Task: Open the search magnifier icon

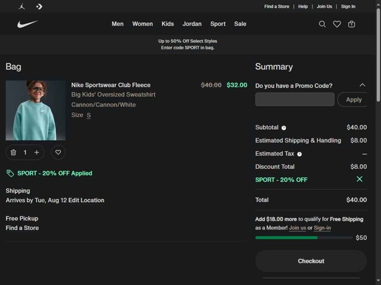Action: 322,24
